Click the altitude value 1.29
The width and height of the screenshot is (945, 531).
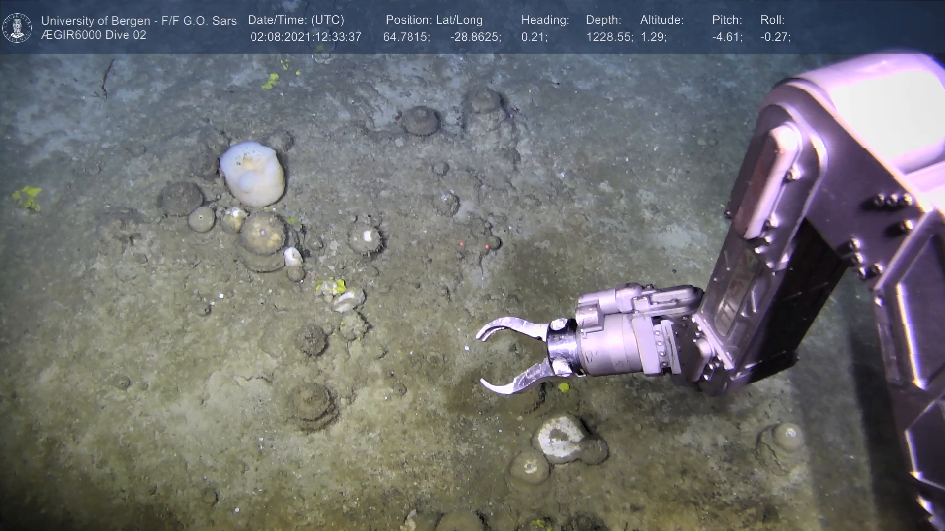pos(653,37)
